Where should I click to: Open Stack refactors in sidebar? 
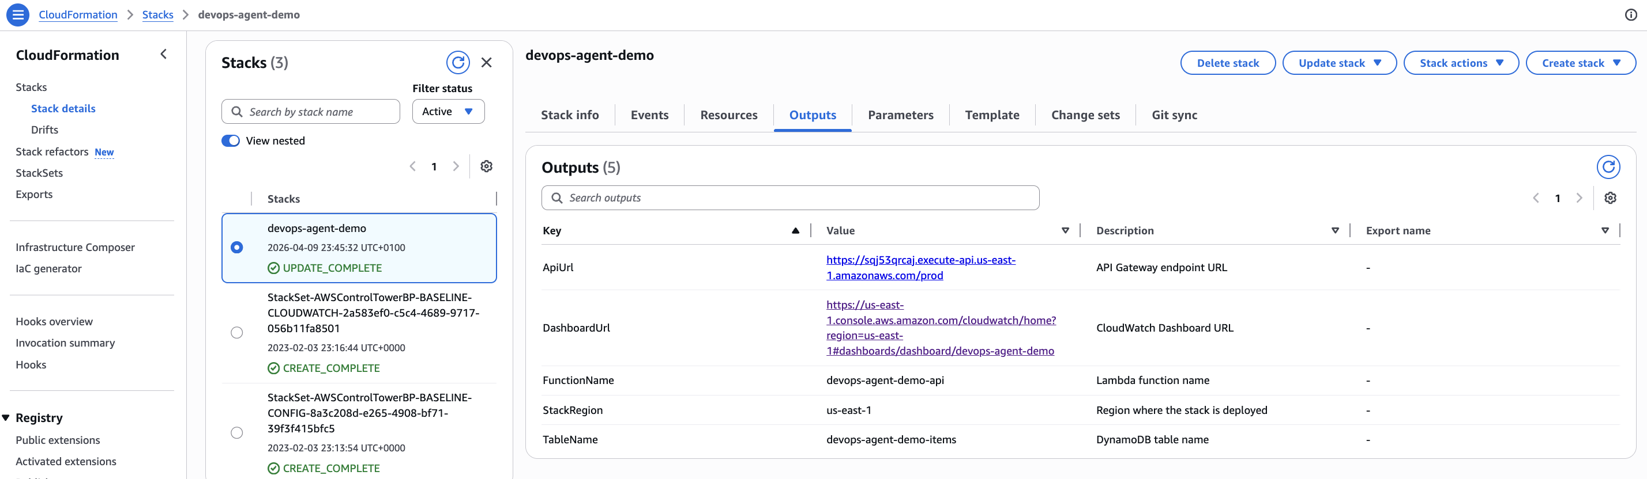(x=52, y=151)
